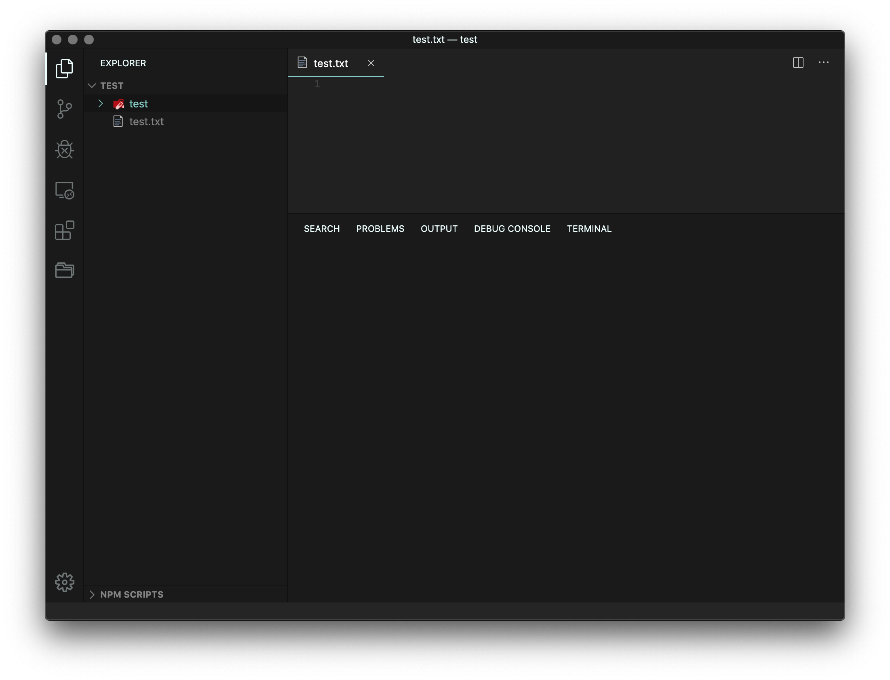890x680 pixels.
Task: Open the Remote Explorer view
Action: pyautogui.click(x=64, y=190)
